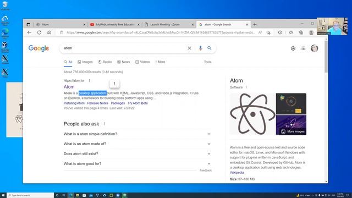Close the Launch Meeting - Zoom tab
This screenshot has width=352, height=198.
tap(193, 24)
